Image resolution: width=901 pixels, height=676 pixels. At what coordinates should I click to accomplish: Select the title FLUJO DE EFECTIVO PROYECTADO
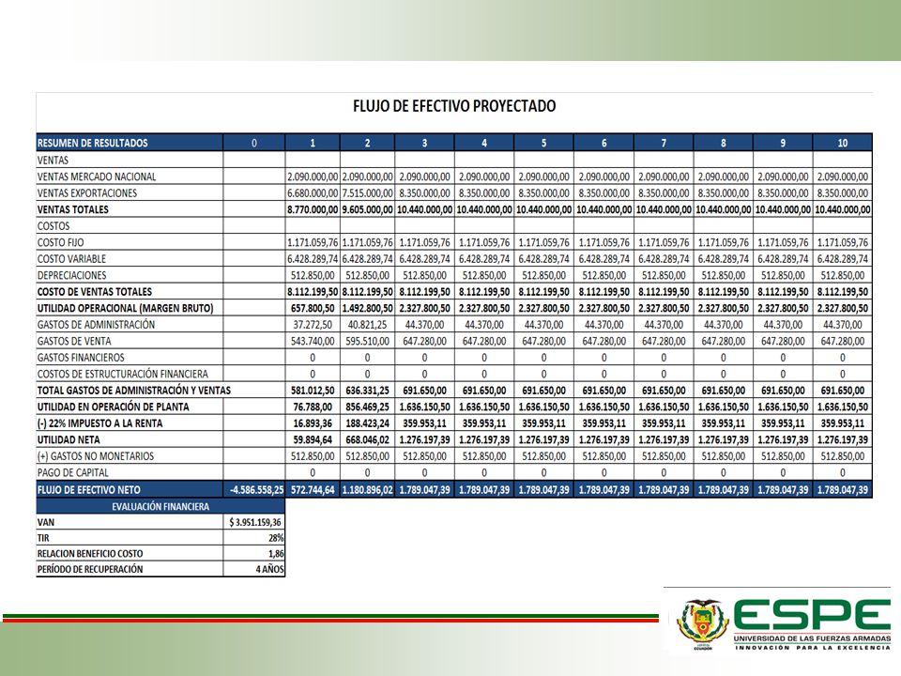pos(454,106)
